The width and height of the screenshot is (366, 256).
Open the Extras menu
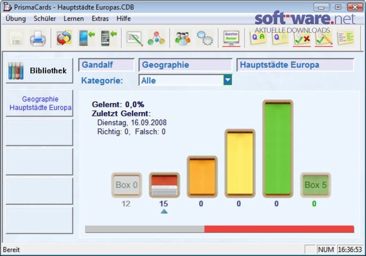pyautogui.click(x=100, y=18)
